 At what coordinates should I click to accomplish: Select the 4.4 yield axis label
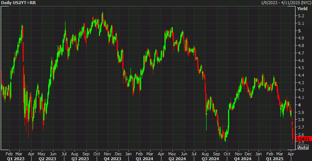(300, 75)
